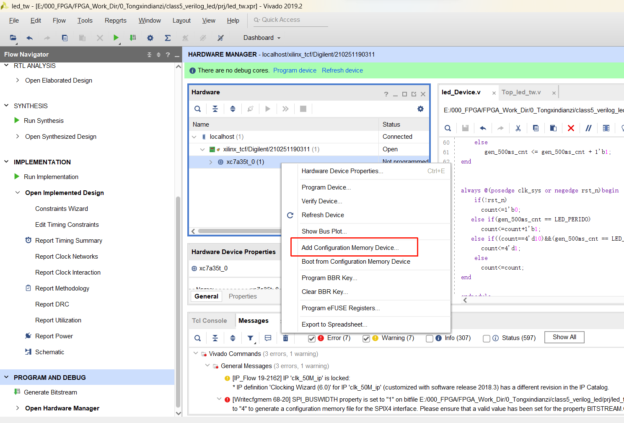Search in the Hardware panel
The image size is (624, 423).
pyautogui.click(x=197, y=109)
